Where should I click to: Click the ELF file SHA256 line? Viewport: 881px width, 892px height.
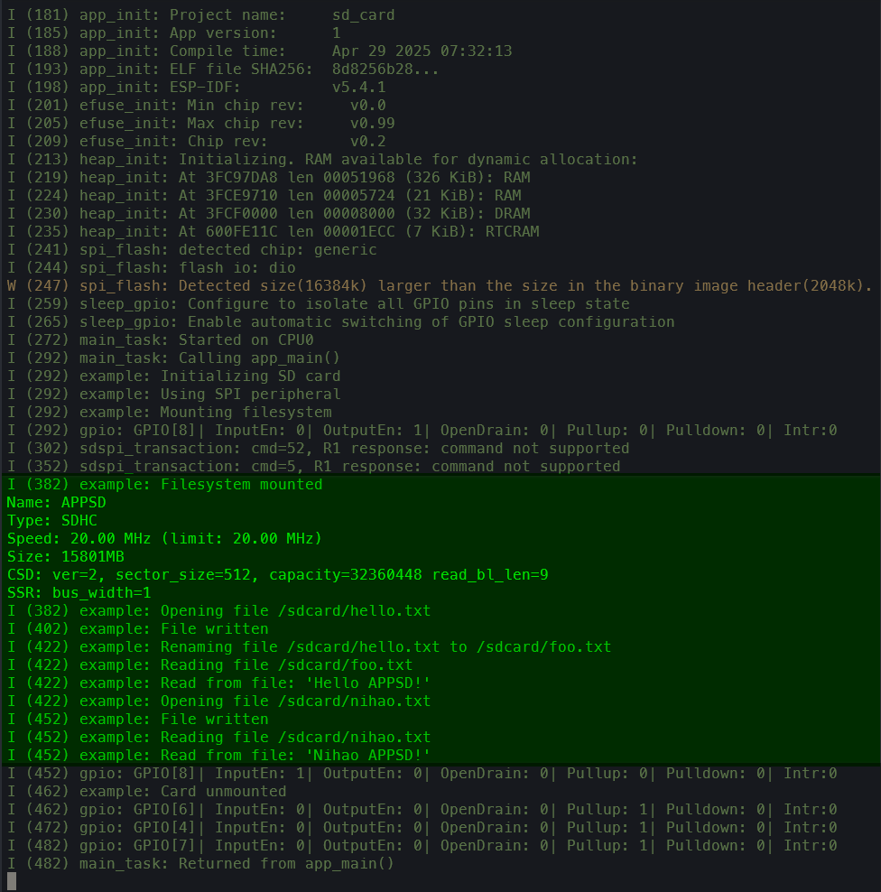223,70
